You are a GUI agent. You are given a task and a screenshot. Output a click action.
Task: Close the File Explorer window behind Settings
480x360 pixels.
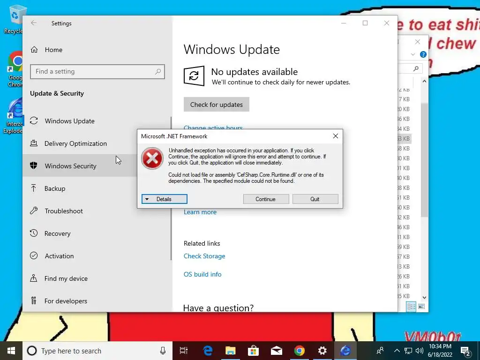[418, 42]
